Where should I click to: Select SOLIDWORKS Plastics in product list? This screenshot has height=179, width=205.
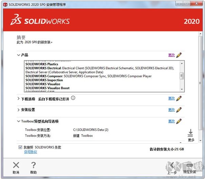[x=42, y=64]
